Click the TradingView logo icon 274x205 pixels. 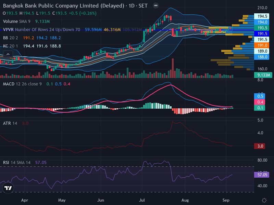(8, 188)
